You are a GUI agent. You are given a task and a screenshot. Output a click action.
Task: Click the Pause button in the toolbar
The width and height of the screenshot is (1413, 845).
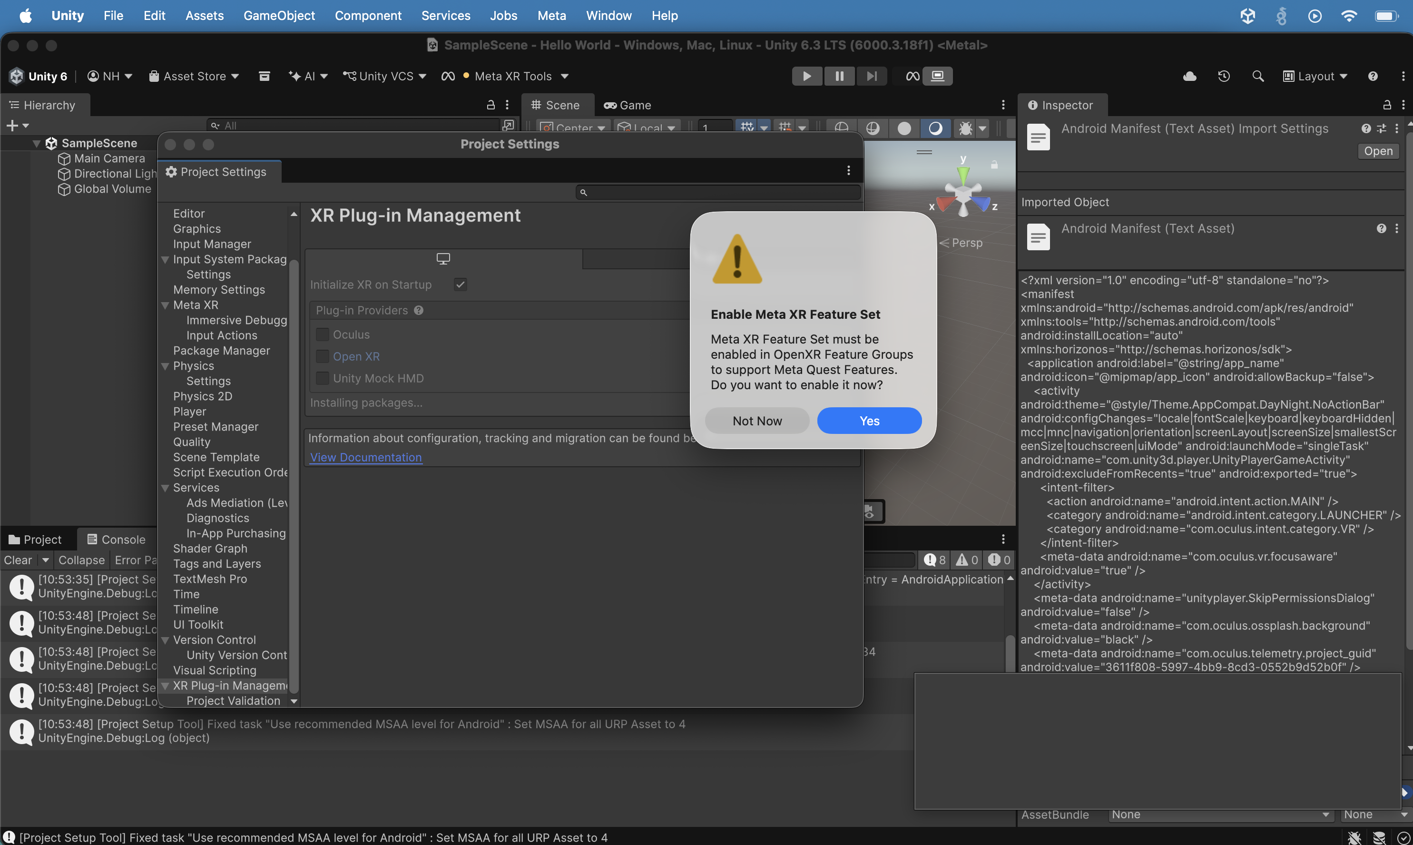click(839, 76)
